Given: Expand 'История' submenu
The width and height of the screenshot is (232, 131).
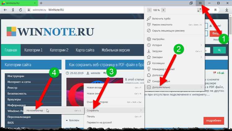Looking at the screenshot, I should (x=174, y=45).
